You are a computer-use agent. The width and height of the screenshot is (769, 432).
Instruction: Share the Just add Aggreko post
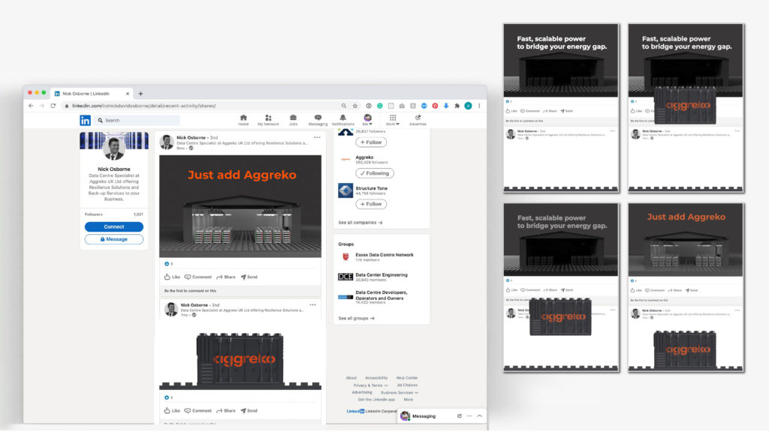tap(226, 277)
